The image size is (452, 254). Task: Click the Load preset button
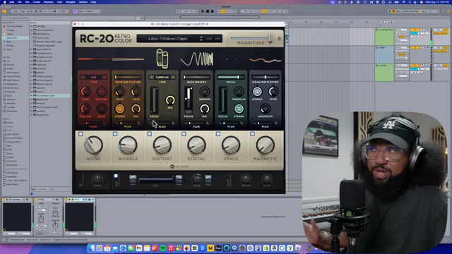coord(209,39)
